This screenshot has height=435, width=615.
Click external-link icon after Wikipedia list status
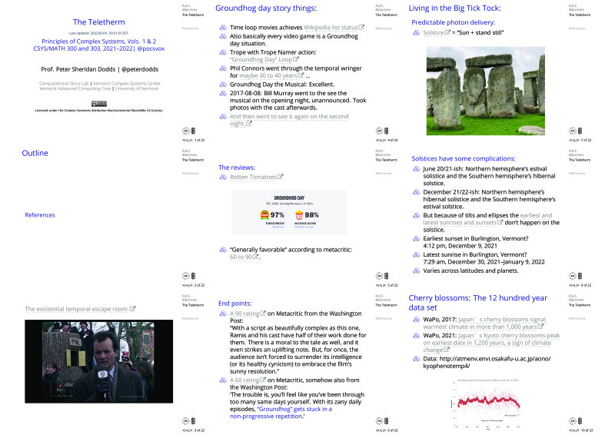361,27
